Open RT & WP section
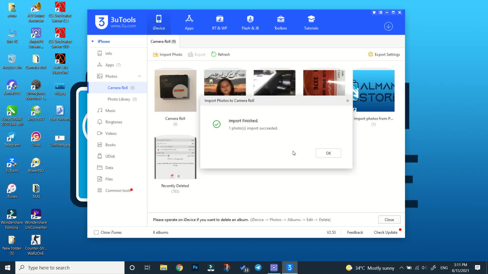This screenshot has width=488, height=274. point(220,22)
